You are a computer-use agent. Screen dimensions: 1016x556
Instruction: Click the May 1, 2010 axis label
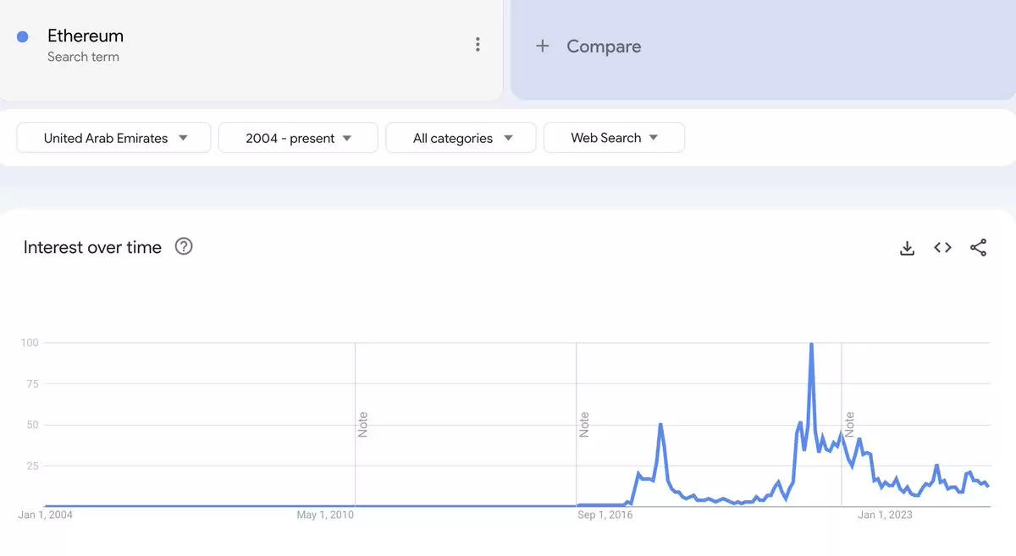[x=325, y=515]
